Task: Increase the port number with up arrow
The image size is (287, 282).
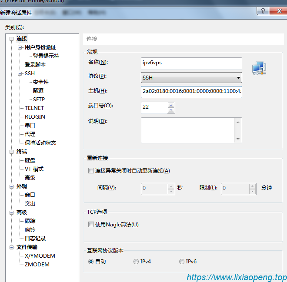Action: point(171,104)
